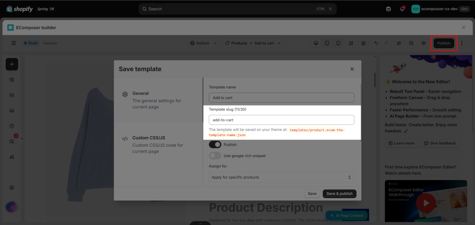The width and height of the screenshot is (475, 225).
Task: Open the hamburger menu in the builder toolbar
Action: coord(13,43)
